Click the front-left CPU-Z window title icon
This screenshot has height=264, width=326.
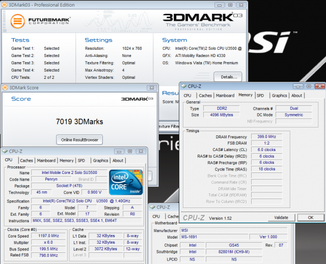[x=5, y=151]
